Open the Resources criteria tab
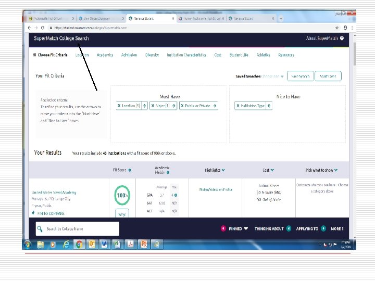The width and height of the screenshot is (375, 281). [x=286, y=55]
